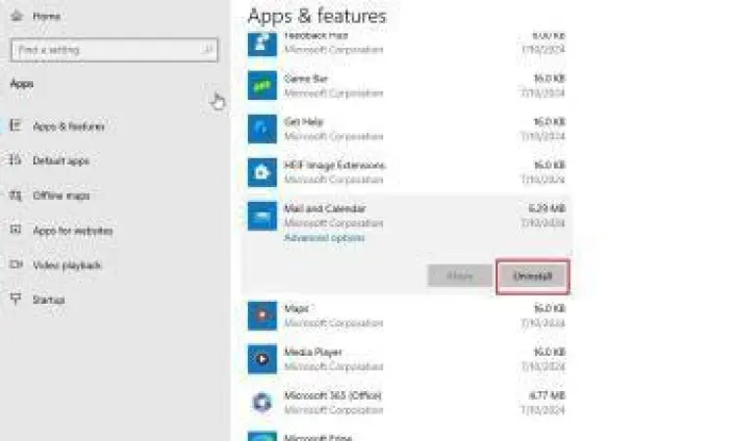735x441 pixels.
Task: Click the Video playback sidebar icon
Action: point(16,265)
